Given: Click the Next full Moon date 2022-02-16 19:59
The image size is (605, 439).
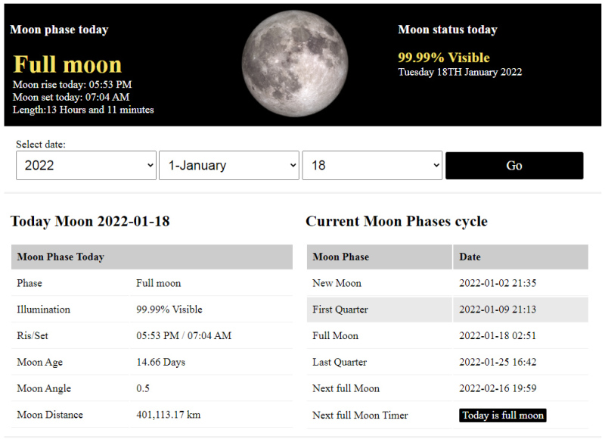Looking at the screenshot, I should (x=498, y=388).
